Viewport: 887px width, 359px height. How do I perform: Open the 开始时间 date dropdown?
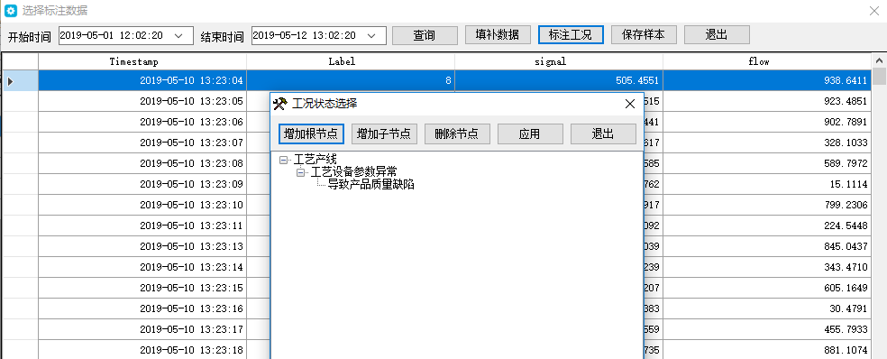tap(179, 36)
